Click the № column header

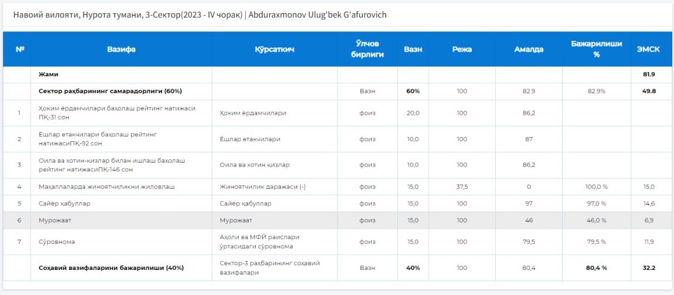pos(20,49)
